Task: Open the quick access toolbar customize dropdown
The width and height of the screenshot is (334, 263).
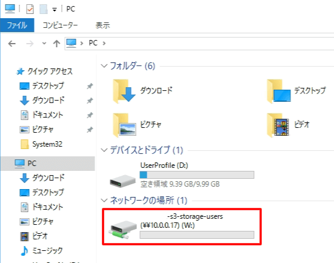Action: click(x=55, y=10)
